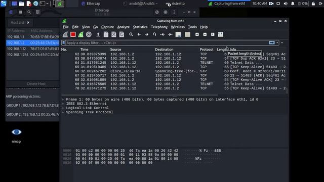The image size is (324, 182).
Task: Sort packets by the Destination column
Action: 164,50
